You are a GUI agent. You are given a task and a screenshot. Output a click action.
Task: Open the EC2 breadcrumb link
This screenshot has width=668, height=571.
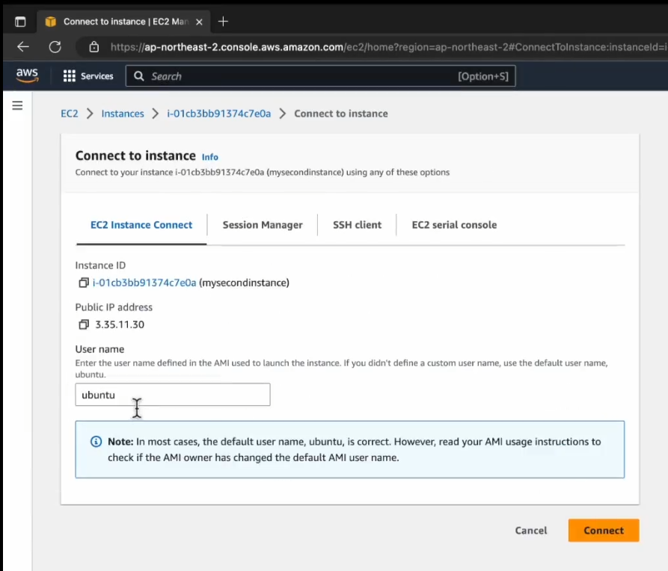[70, 114]
